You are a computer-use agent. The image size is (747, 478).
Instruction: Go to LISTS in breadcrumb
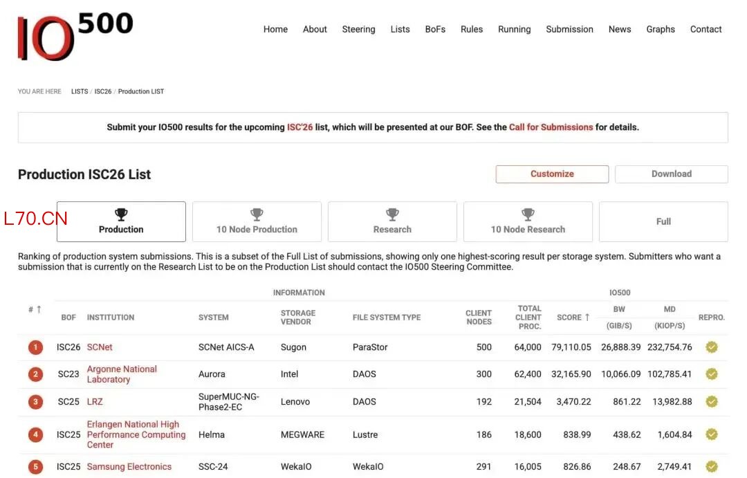tap(80, 91)
